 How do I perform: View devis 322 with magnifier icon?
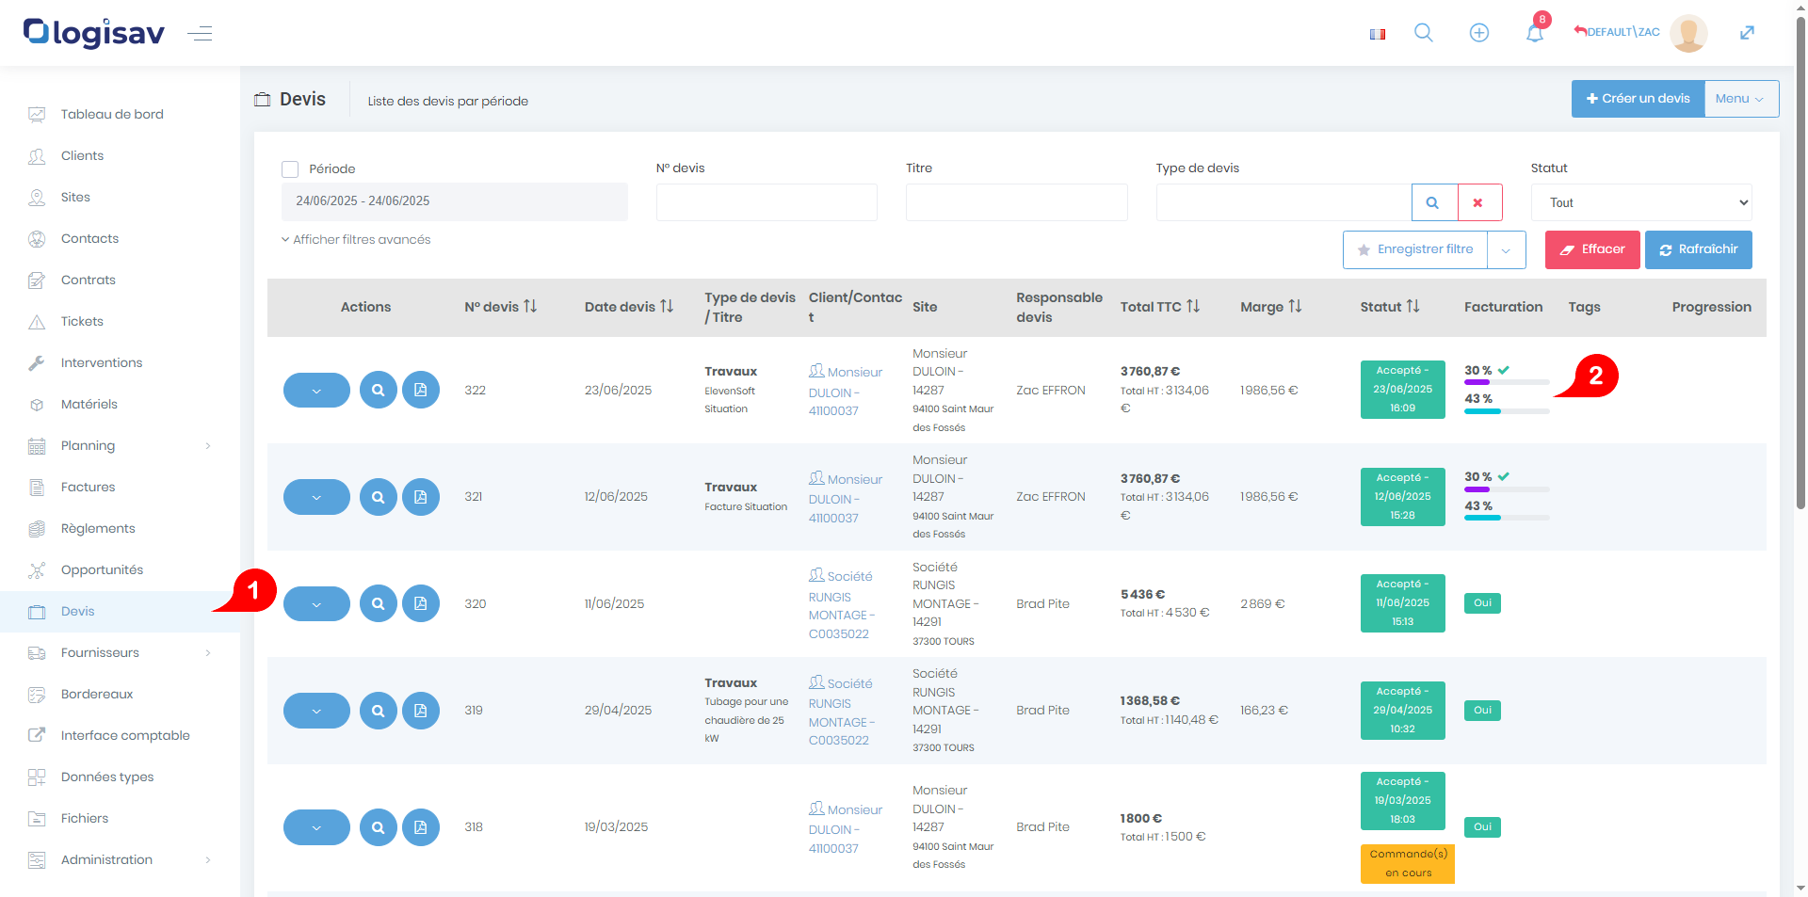(379, 390)
